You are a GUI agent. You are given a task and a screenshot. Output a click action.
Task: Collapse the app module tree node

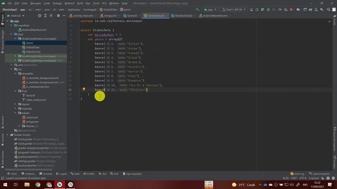[7, 21]
